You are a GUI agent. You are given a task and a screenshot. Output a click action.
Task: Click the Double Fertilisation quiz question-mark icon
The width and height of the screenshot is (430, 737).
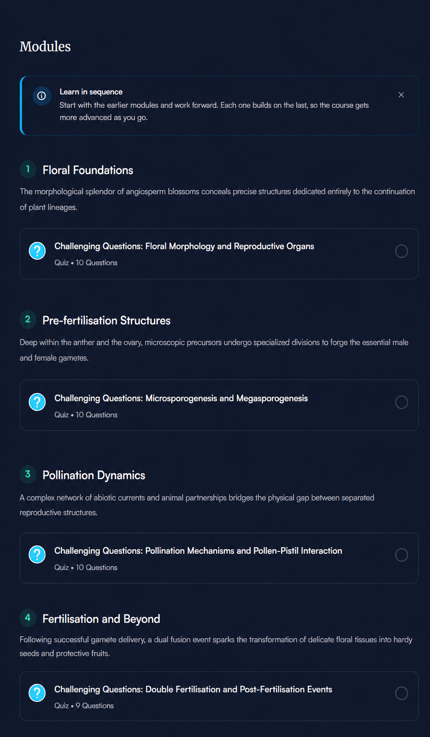(37, 693)
